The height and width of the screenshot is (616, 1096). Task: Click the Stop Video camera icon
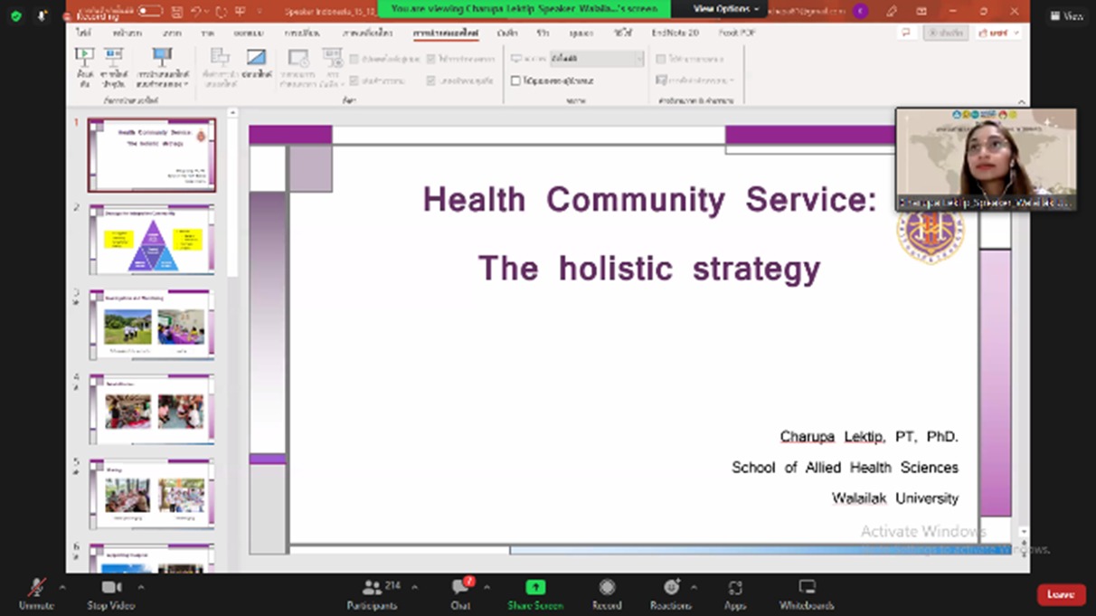[x=111, y=588]
